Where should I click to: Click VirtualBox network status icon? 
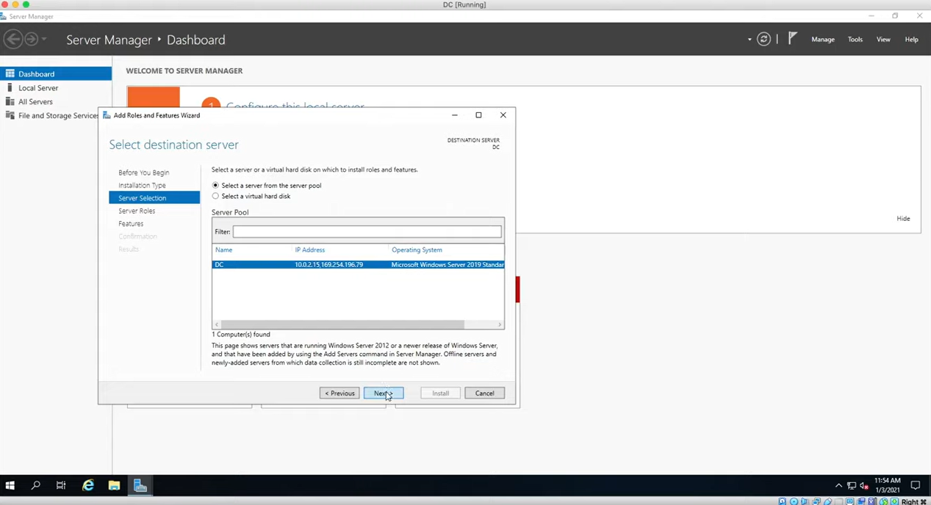pos(816,501)
